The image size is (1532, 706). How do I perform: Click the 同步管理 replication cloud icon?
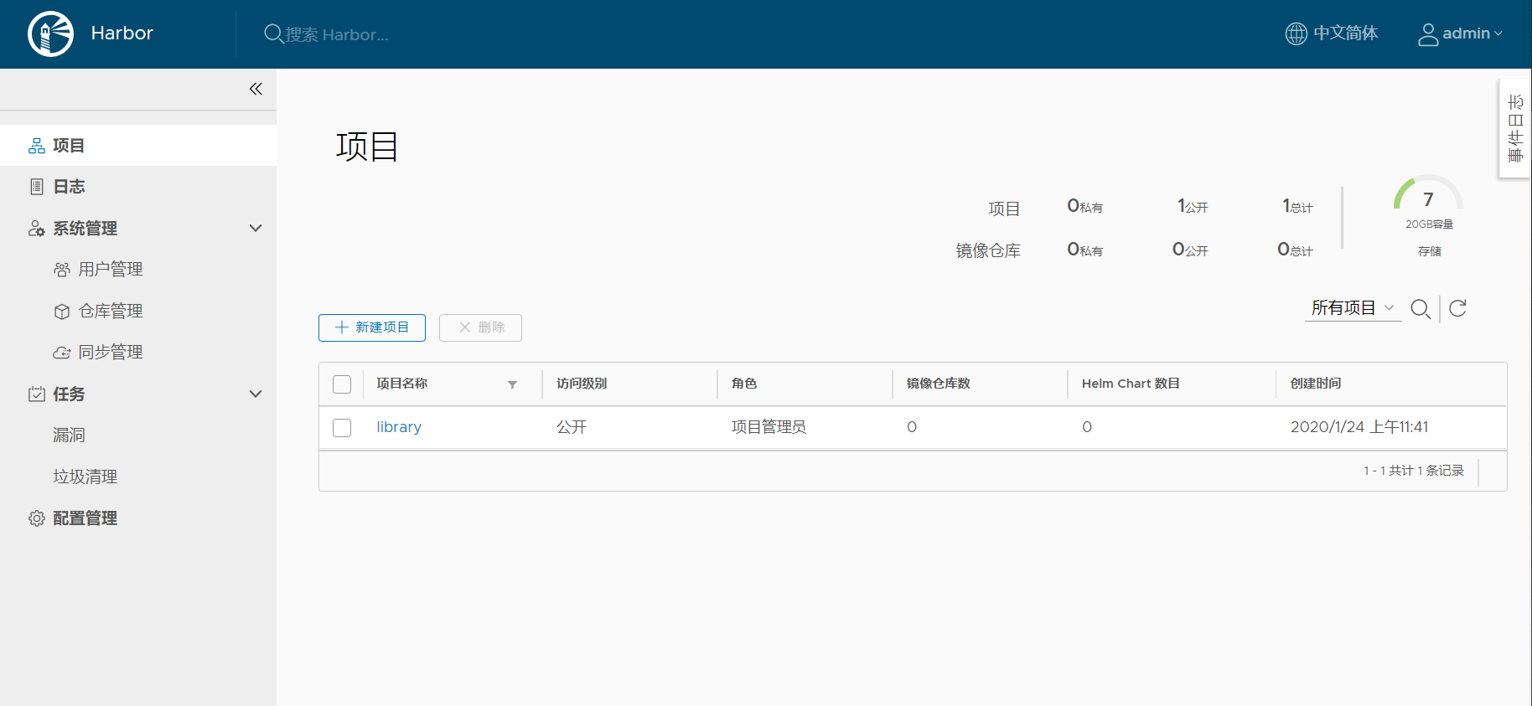coord(62,353)
